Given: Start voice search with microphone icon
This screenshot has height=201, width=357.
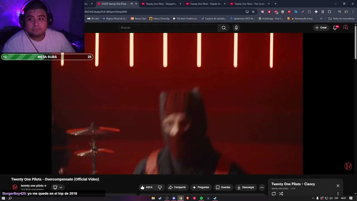Looking at the screenshot, I should [236, 28].
